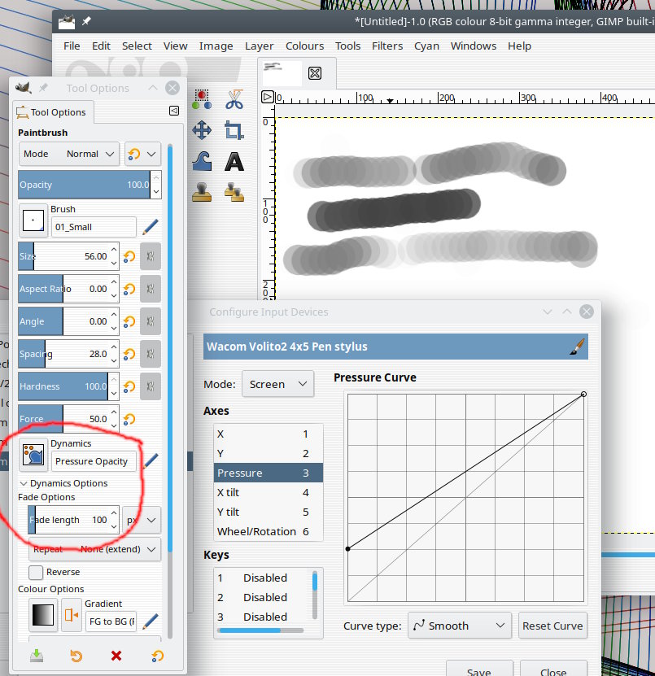Delete tool preset red X
This screenshot has height=676, width=655.
[x=116, y=656]
